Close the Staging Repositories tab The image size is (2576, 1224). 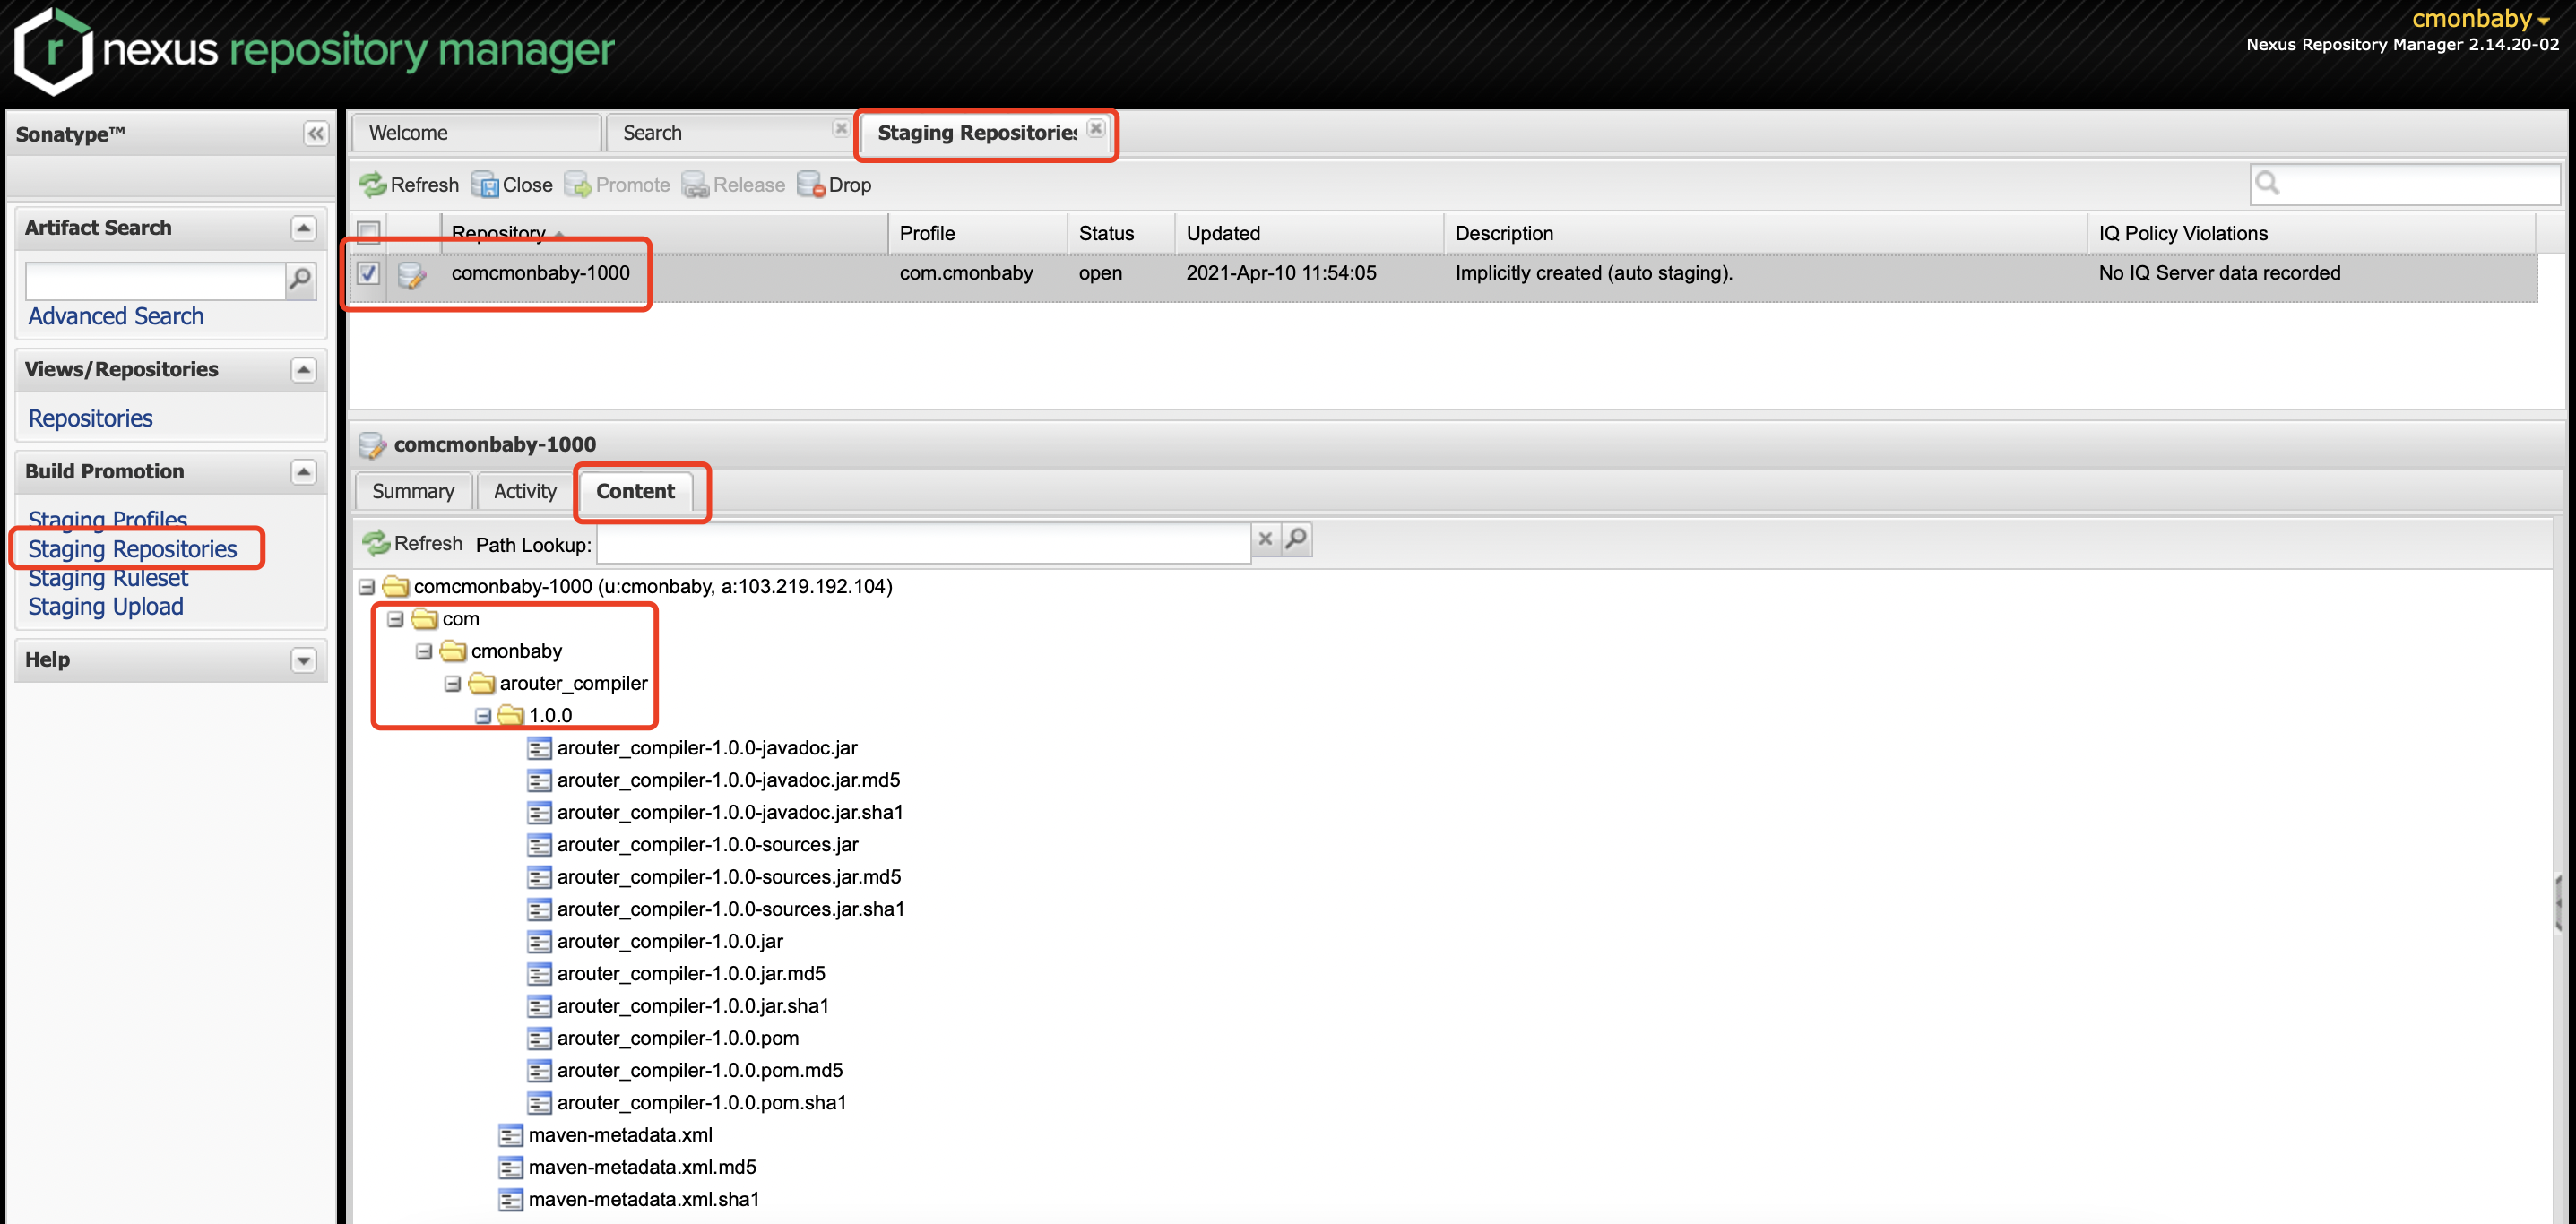pos(1096,128)
